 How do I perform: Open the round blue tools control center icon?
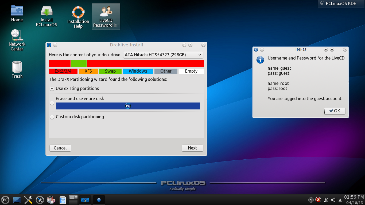point(40,200)
